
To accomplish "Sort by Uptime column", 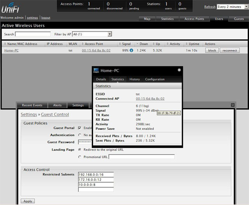I will point(192,44).
